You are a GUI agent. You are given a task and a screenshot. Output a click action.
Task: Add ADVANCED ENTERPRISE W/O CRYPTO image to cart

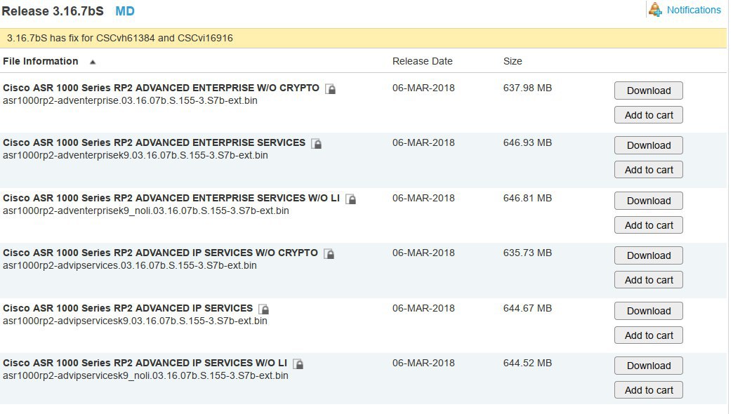click(x=648, y=115)
